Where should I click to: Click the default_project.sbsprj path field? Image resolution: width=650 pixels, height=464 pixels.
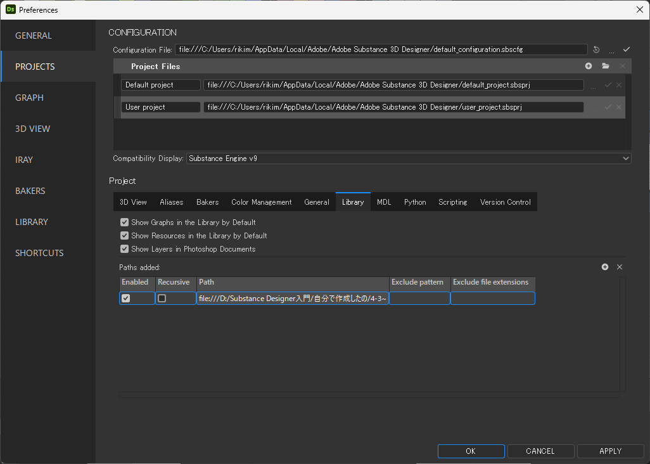pos(393,84)
